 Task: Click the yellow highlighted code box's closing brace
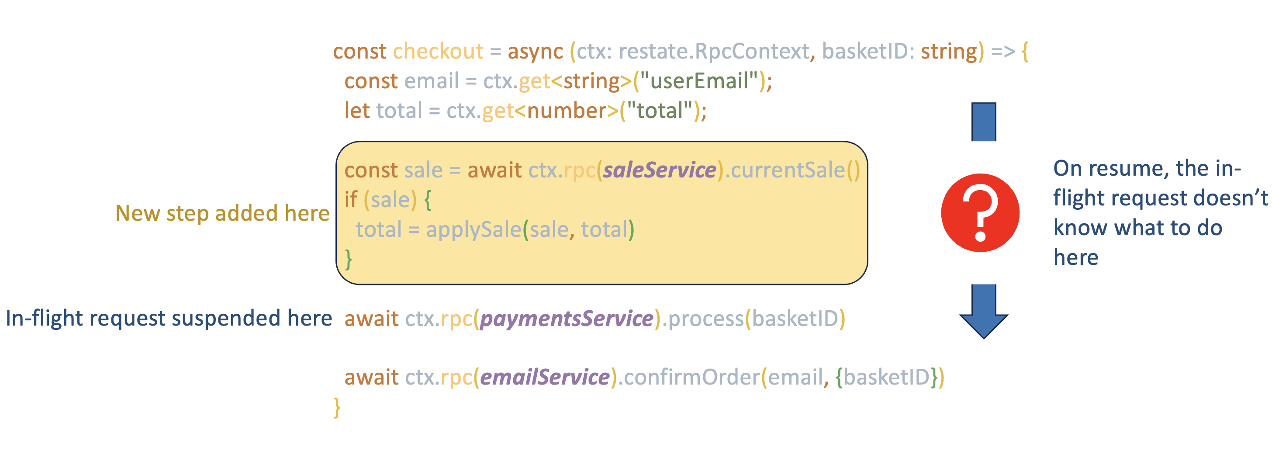pyautogui.click(x=349, y=259)
